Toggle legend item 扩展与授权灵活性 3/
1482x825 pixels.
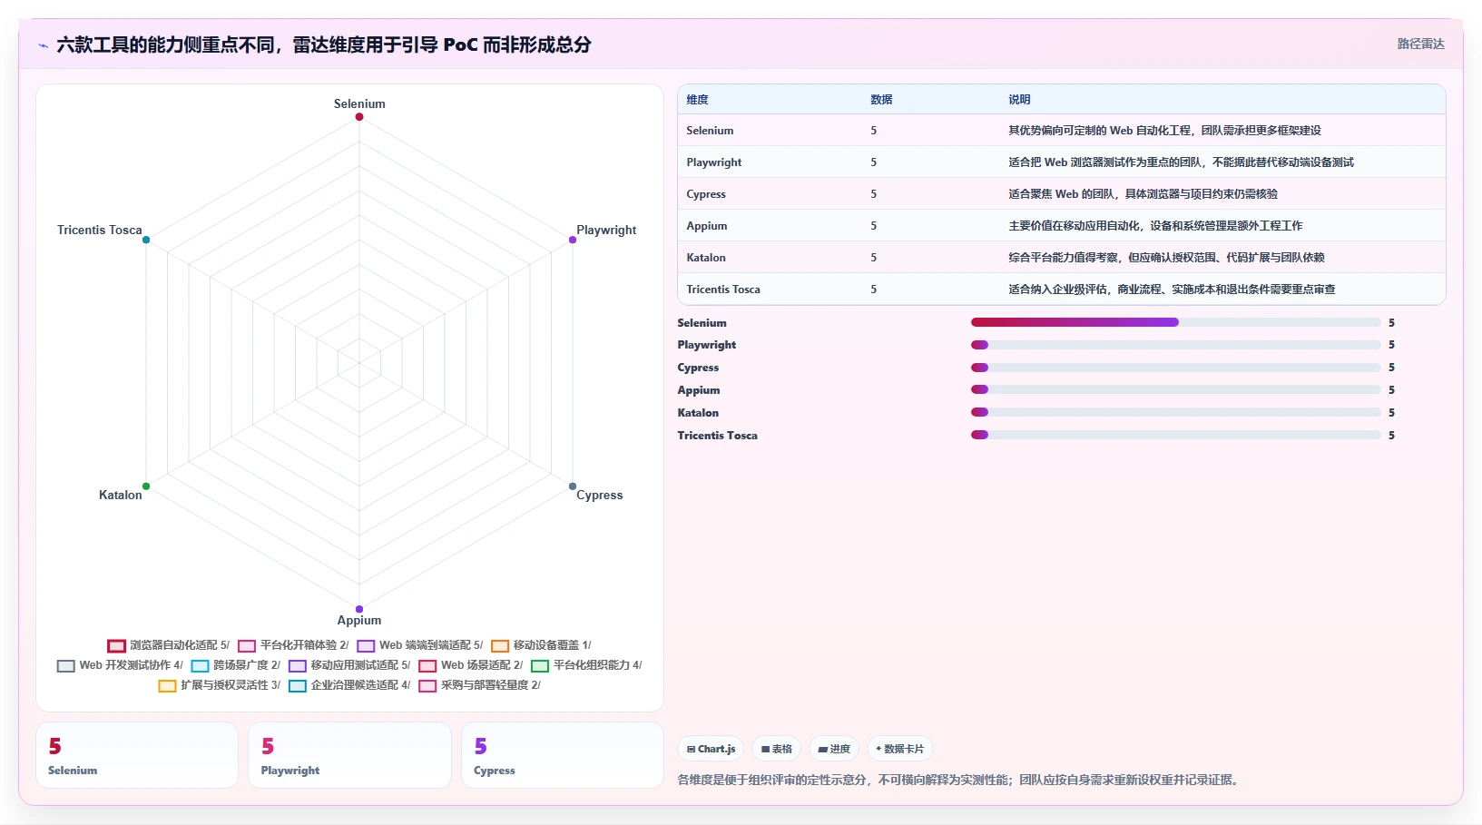220,685
